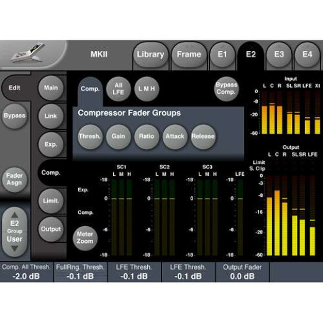
Task: Click the Compressor Fader Groups heading
Action: tap(129, 113)
